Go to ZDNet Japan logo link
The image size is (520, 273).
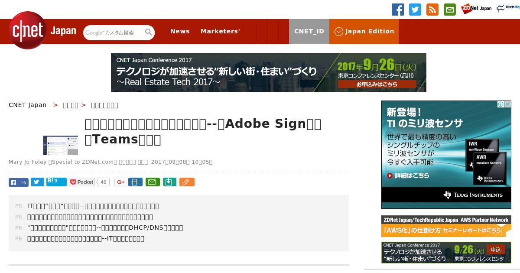(476, 9)
